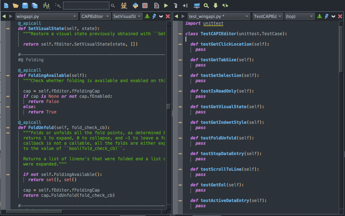The width and height of the screenshot is (345, 216).
Task: Close the test_wingapi.py editor with red X
Action: [x=340, y=16]
